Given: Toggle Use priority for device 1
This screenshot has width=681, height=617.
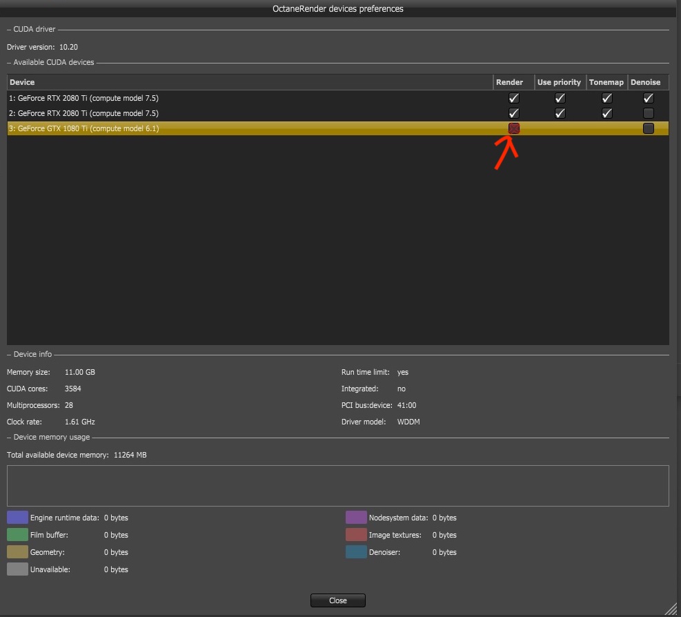Looking at the screenshot, I should tap(560, 98).
